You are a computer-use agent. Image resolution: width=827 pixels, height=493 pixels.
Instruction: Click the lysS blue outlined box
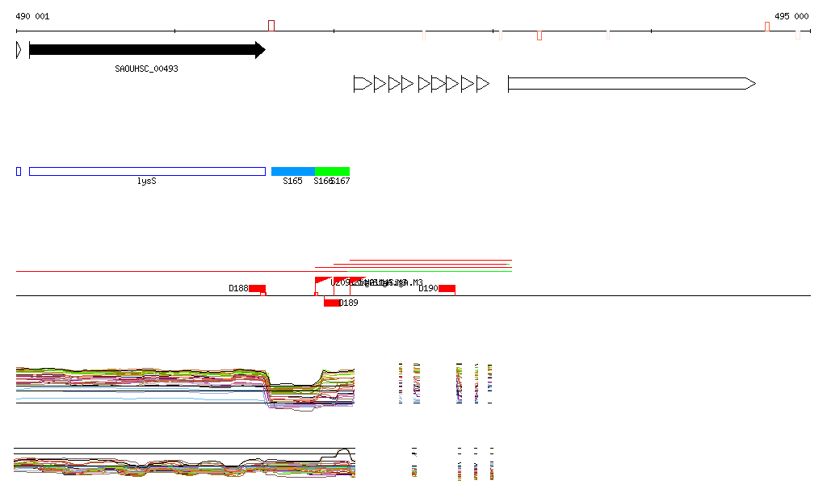click(x=147, y=171)
